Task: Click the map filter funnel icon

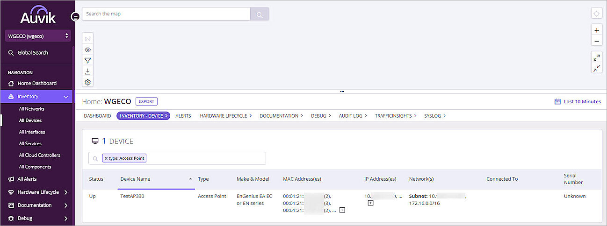Action: pos(87,60)
